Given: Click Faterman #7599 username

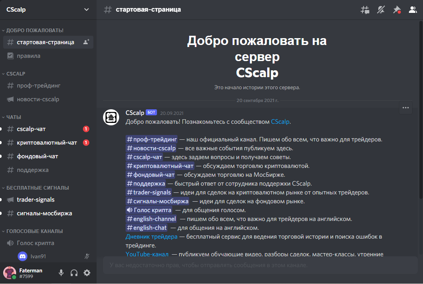Looking at the screenshot, I should point(31,273).
